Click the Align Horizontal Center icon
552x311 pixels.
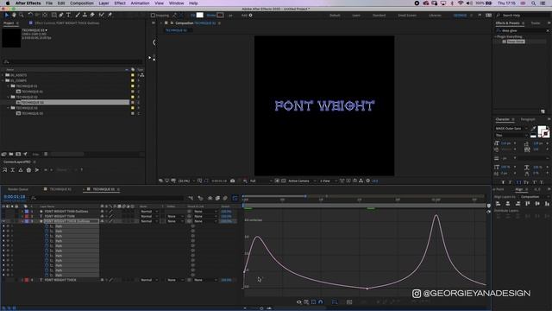click(508, 204)
